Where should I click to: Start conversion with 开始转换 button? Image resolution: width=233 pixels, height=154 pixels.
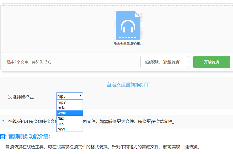coord(212,62)
